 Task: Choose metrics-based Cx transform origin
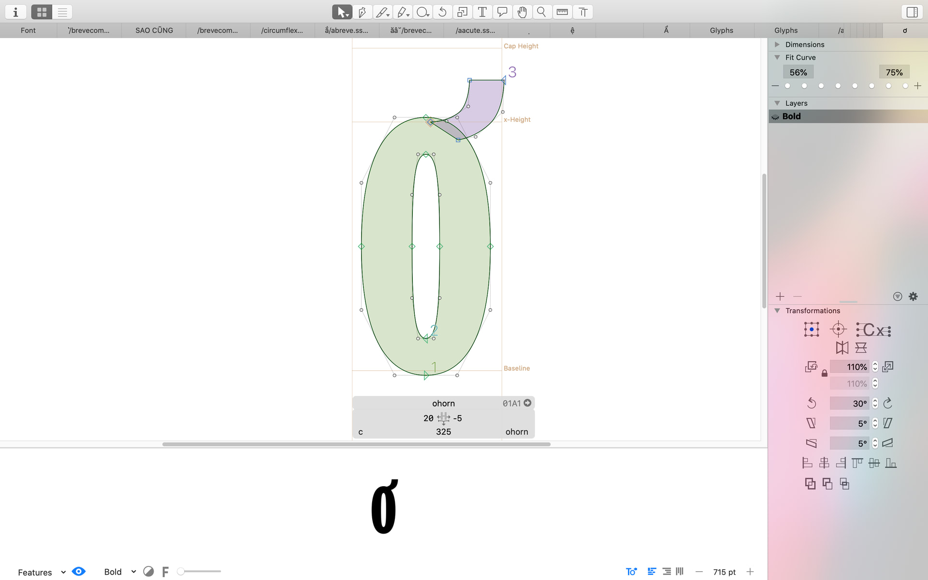(873, 330)
